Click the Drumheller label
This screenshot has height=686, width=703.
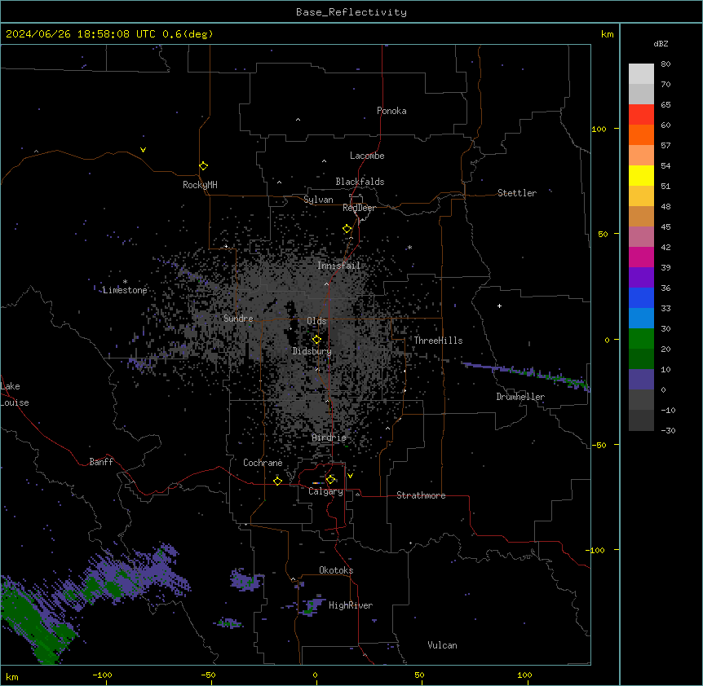(x=520, y=397)
